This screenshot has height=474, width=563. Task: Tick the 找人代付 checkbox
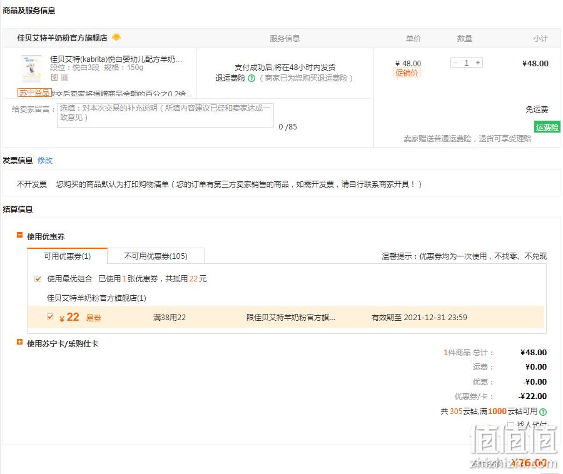510,425
